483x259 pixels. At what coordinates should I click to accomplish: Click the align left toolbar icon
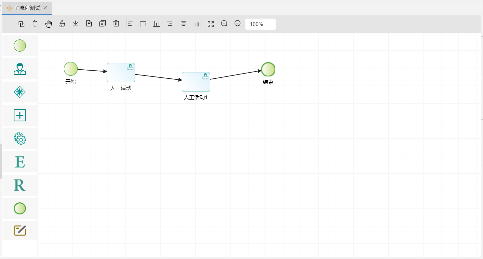(129, 24)
